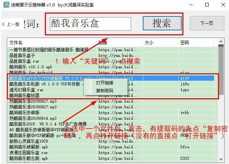The width and height of the screenshot is (229, 164).
Task: Maximize the 迷糊蛋子云搜神器 window
Action: (207, 5)
